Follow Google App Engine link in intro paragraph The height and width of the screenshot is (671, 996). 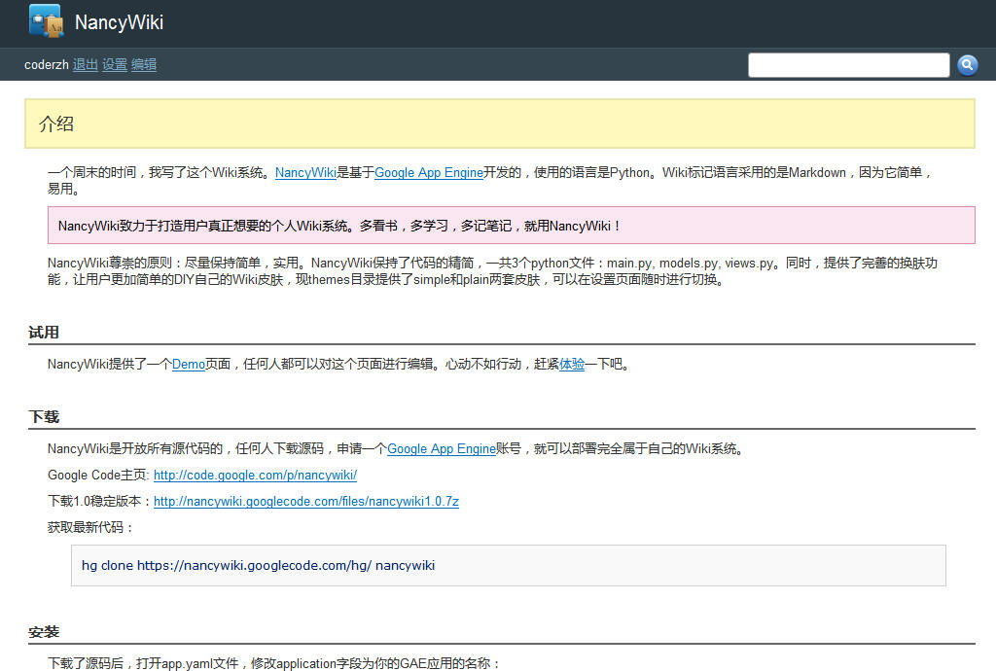pos(429,173)
